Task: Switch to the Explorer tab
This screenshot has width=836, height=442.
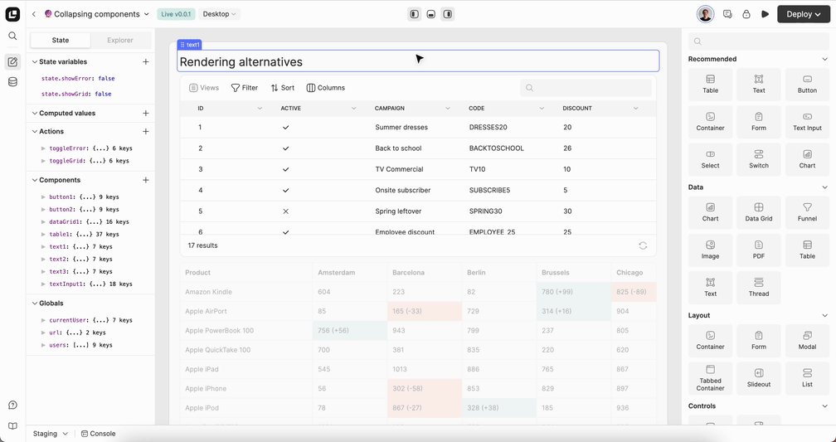Action: tap(120, 40)
